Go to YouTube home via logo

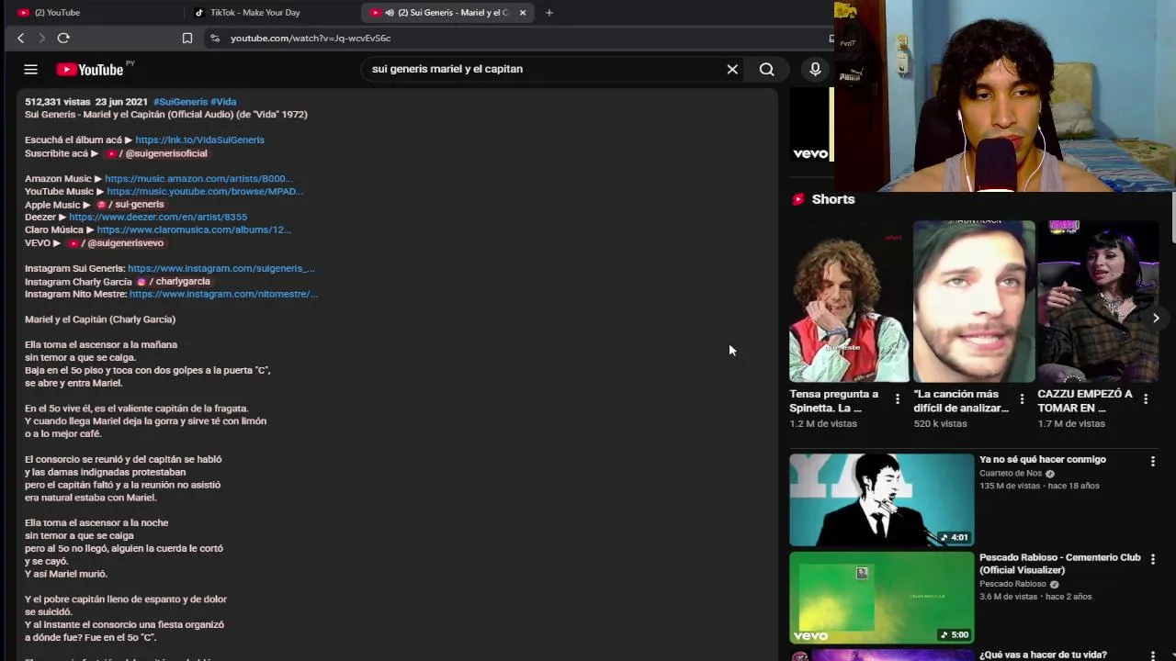[90, 70]
